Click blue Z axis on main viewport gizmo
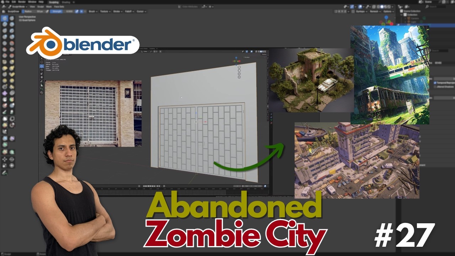The height and width of the screenshot is (256, 455). pos(386,17)
